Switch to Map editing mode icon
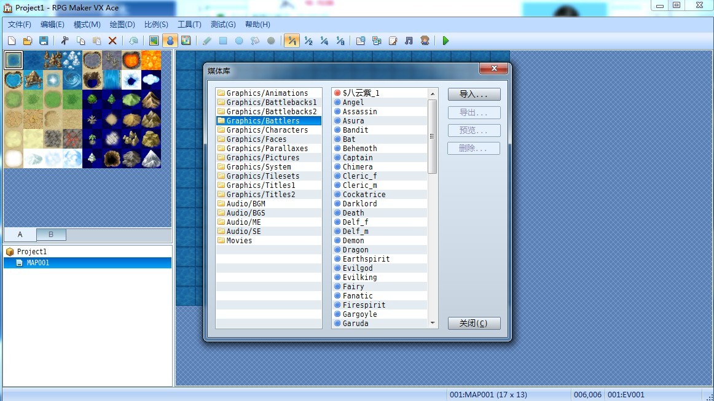This screenshot has width=714, height=401. (154, 41)
